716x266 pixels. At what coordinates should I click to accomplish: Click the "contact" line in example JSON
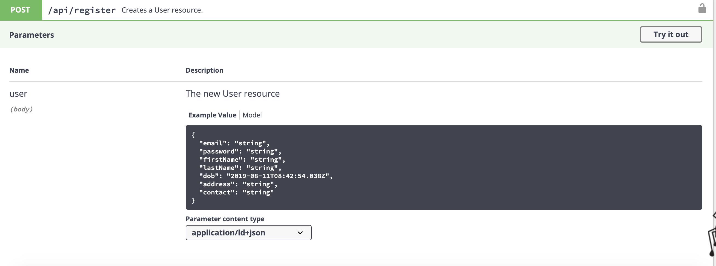236,192
